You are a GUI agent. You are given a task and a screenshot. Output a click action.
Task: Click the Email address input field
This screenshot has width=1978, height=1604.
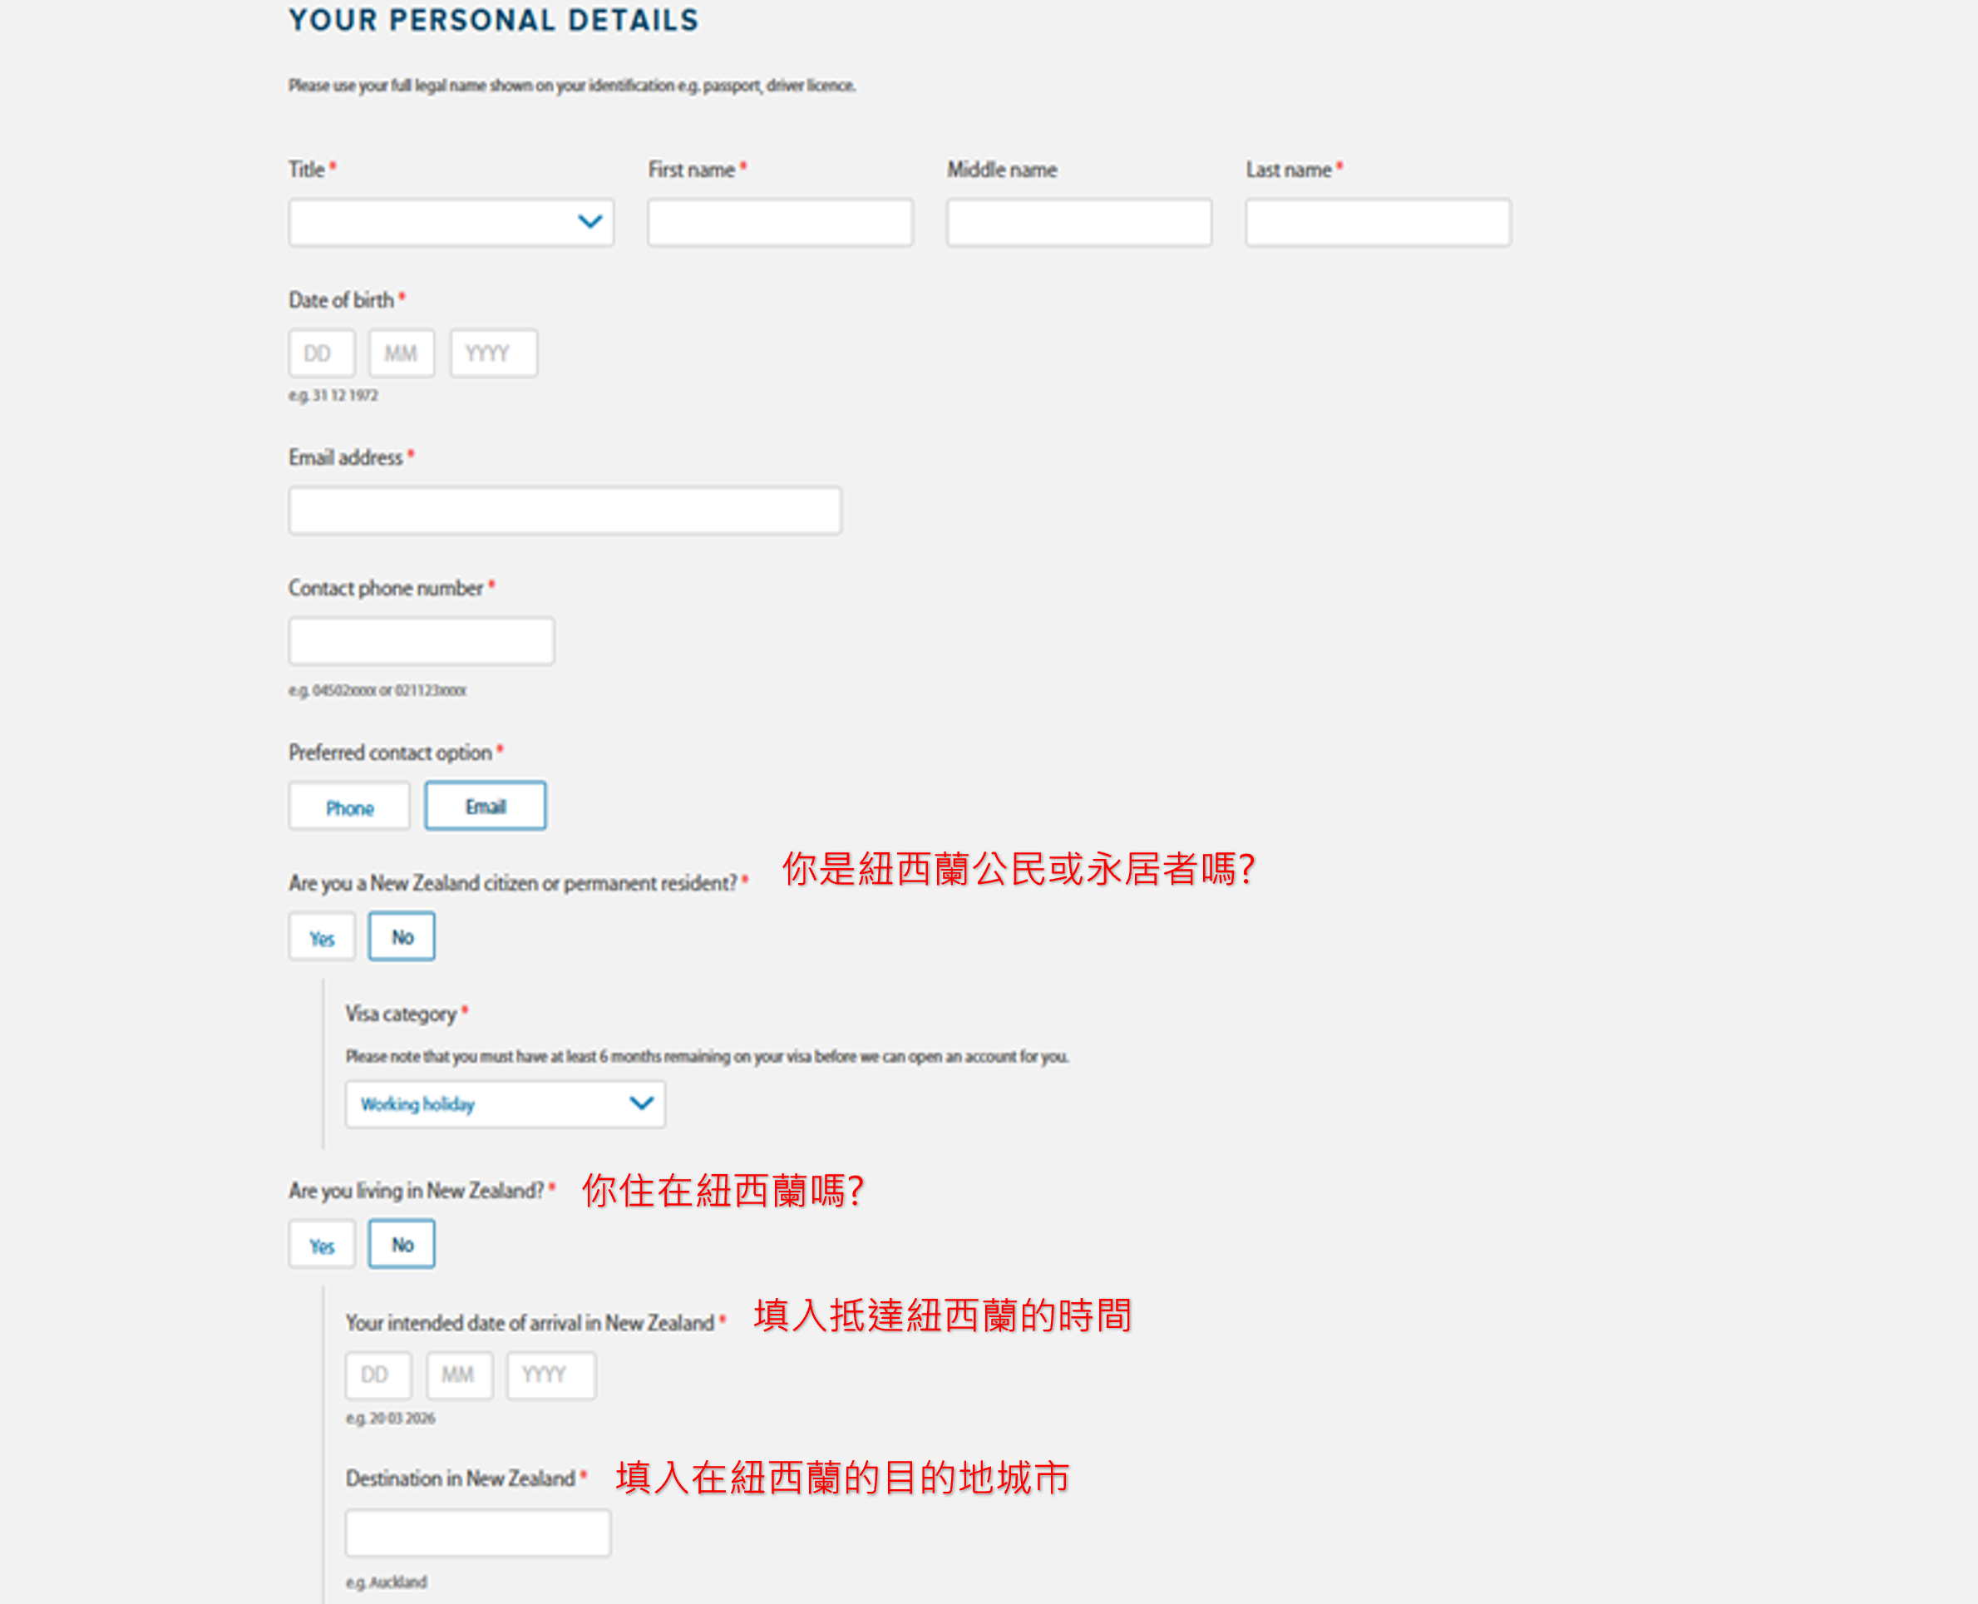(565, 511)
